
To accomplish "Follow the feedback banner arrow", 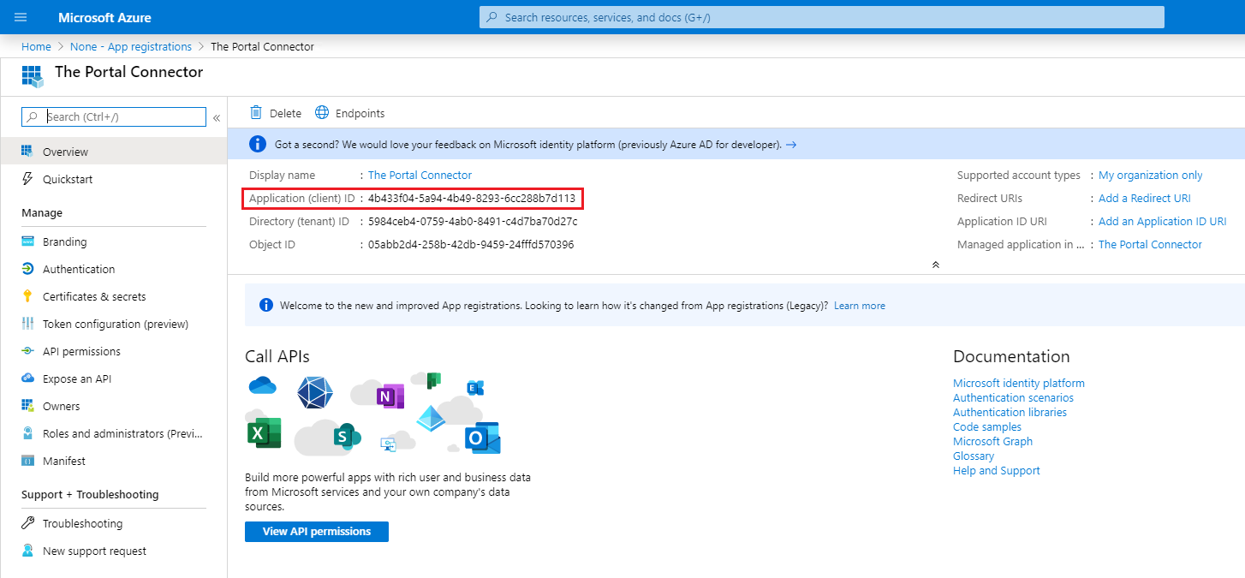I will pos(791,145).
